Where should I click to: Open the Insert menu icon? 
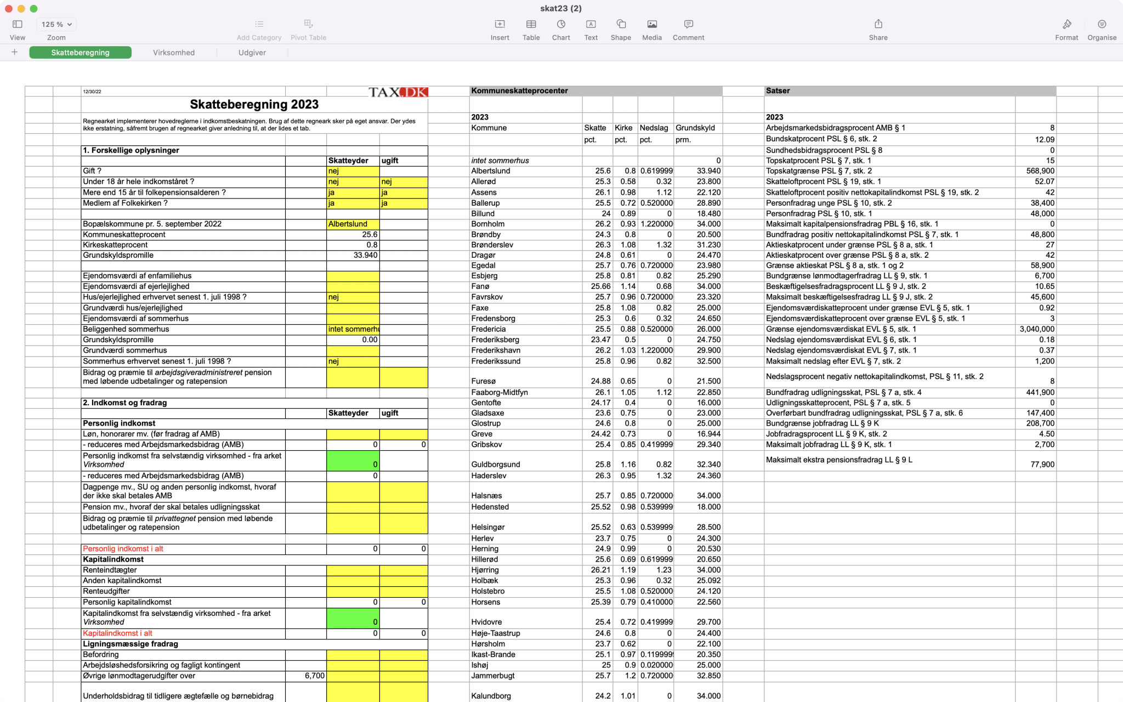(x=500, y=24)
